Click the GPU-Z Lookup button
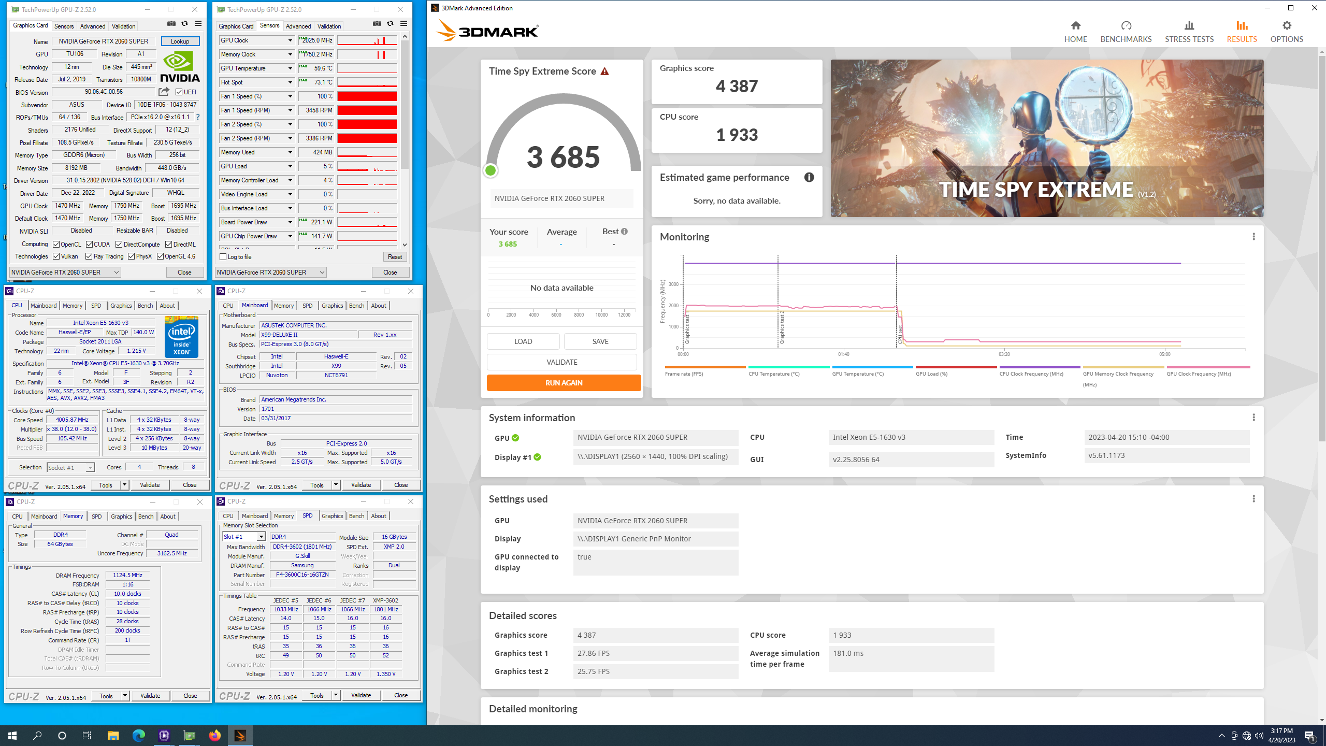This screenshot has width=1326, height=746. pos(180,41)
